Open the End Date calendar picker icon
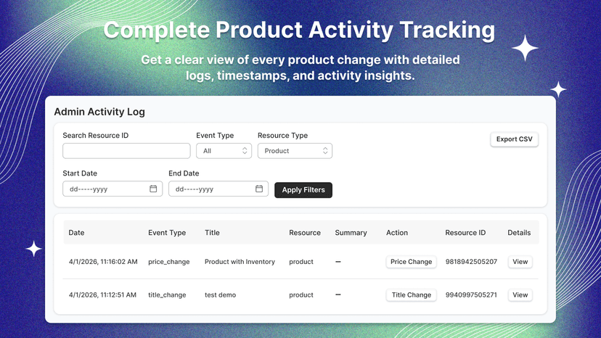This screenshot has width=601, height=338. pos(259,189)
